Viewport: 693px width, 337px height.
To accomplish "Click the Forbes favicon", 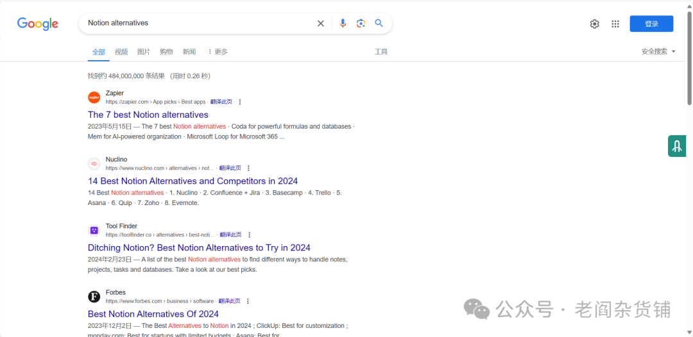I will [94, 297].
